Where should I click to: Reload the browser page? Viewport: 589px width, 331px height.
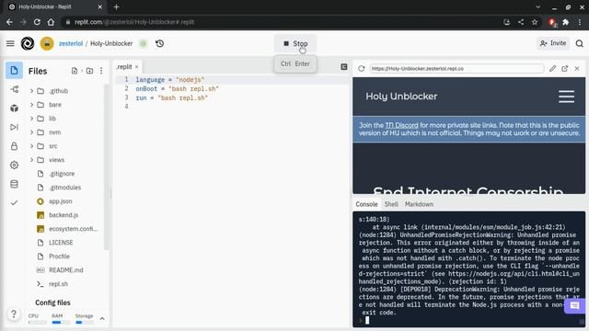[37, 22]
